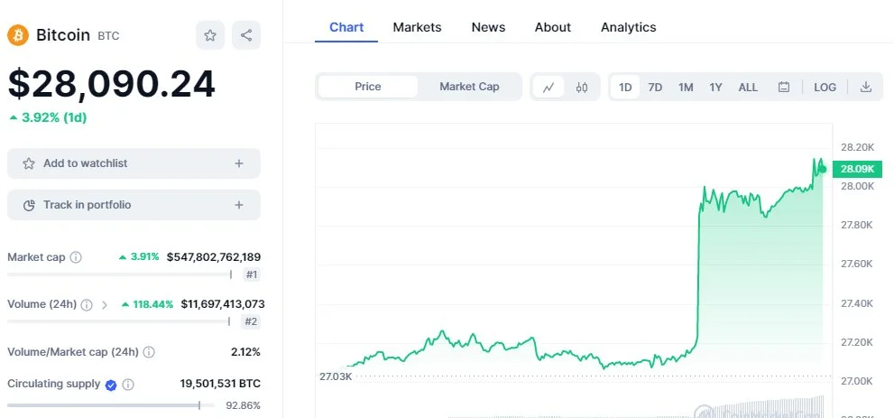Toggle the LOG scale option
This screenshot has width=894, height=418.
825,88
